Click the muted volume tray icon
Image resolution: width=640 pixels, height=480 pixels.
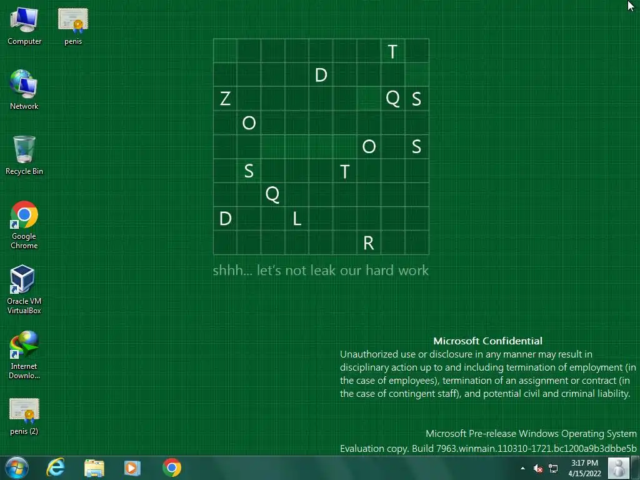point(538,468)
